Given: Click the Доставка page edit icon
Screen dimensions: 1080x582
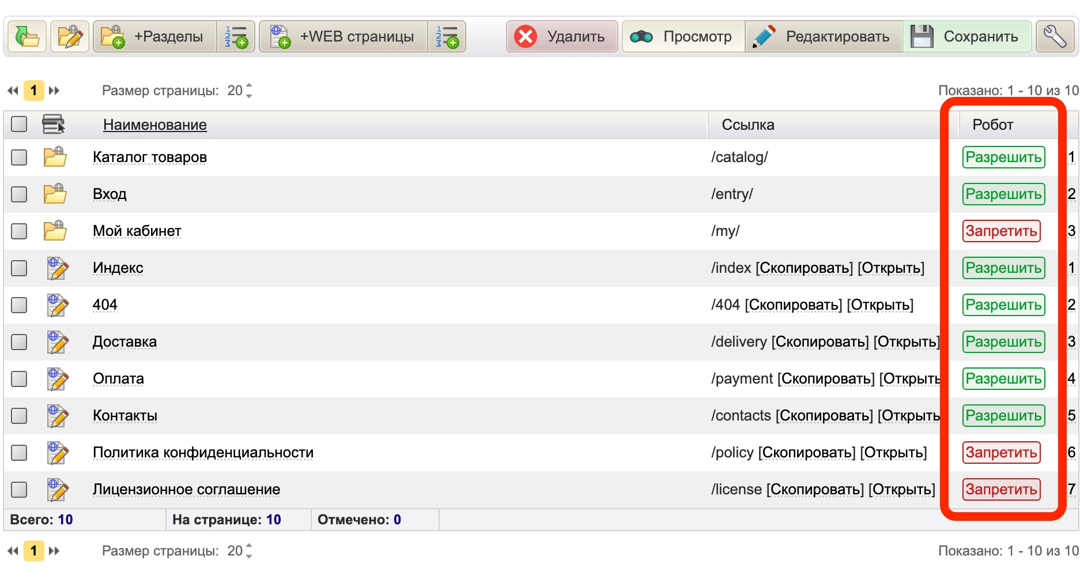Looking at the screenshot, I should pos(58,342).
